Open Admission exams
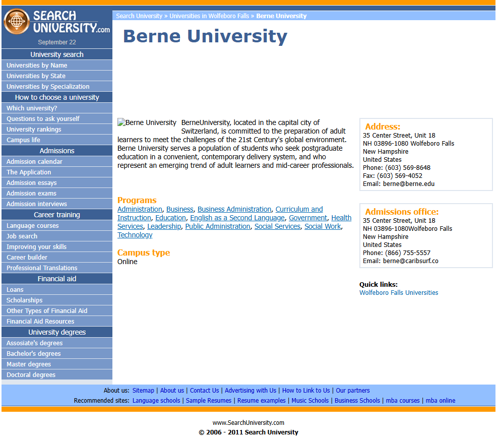The width and height of the screenshot is (498, 441). click(x=57, y=194)
